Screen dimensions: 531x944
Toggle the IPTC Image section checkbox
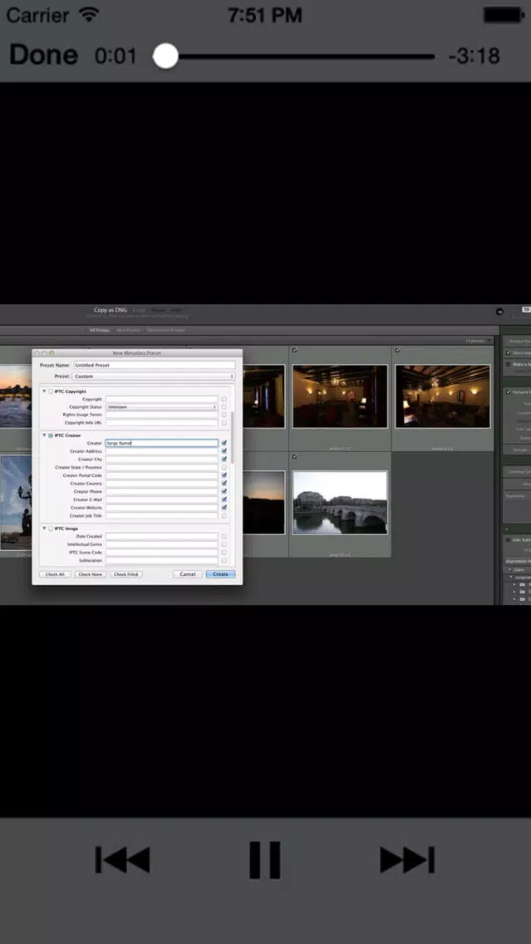51,528
